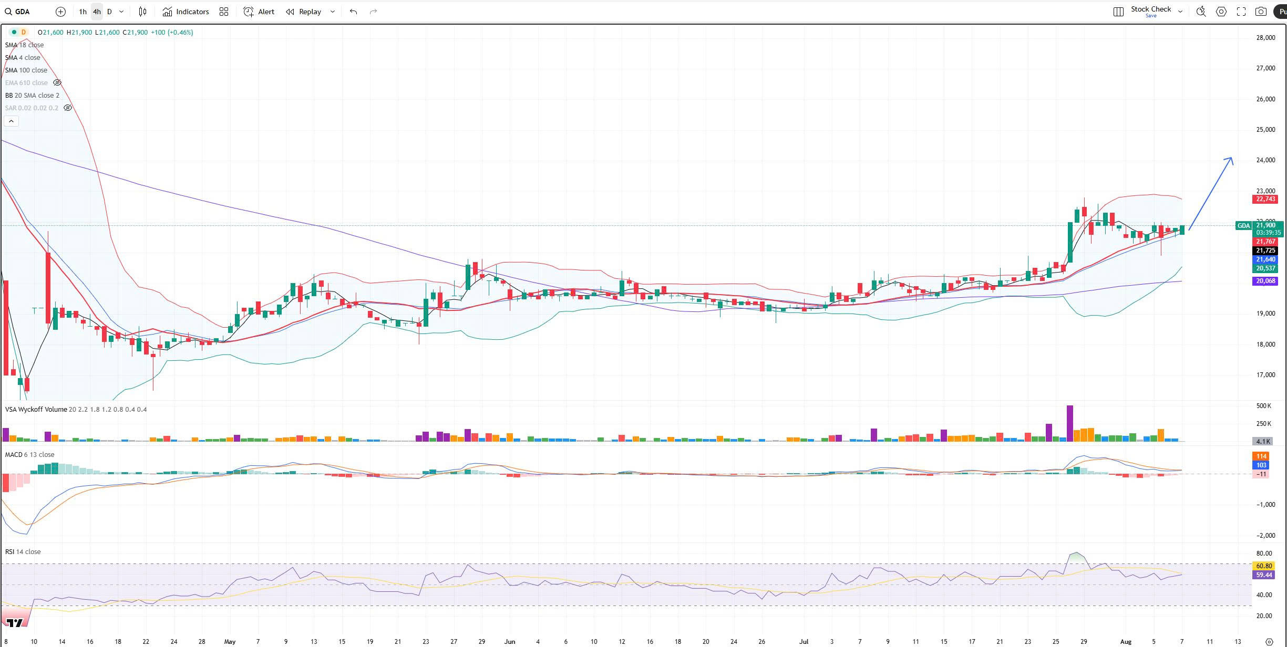Screen dimensions: 1287x647
Task: Click the black 21,725 price label
Action: point(1265,251)
